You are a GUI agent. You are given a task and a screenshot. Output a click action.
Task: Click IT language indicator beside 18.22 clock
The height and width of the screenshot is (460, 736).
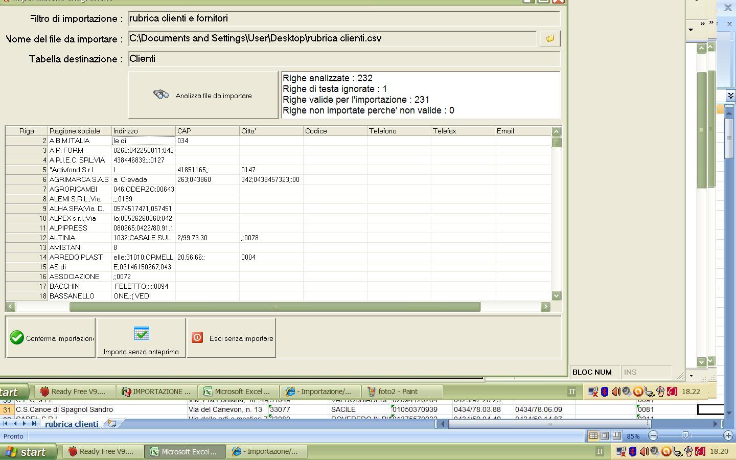click(572, 392)
